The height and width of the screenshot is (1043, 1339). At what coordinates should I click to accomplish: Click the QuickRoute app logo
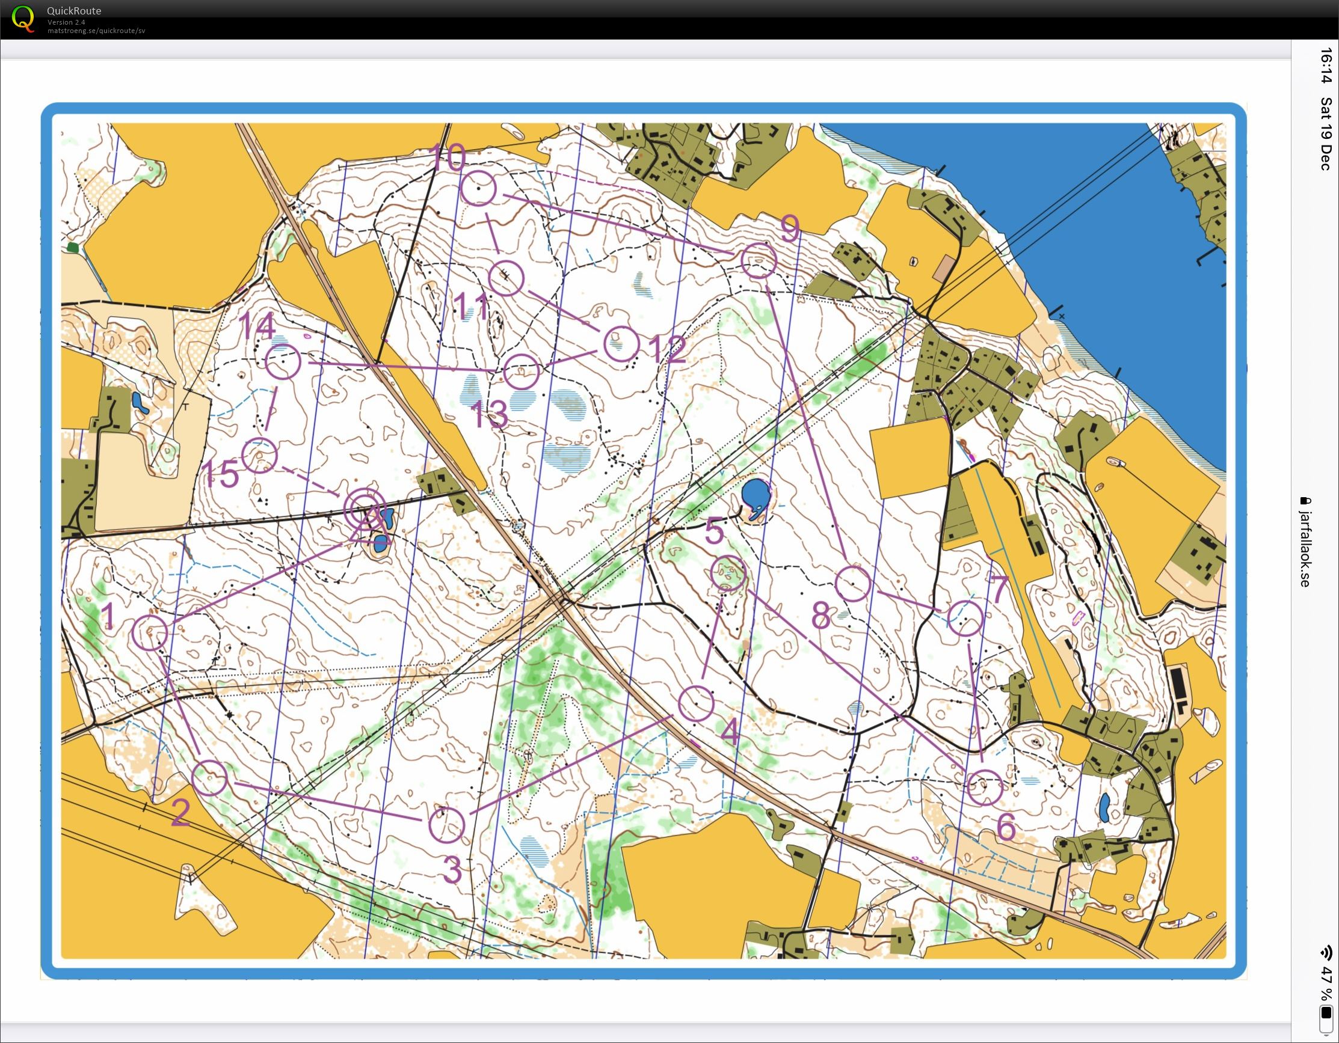point(25,20)
